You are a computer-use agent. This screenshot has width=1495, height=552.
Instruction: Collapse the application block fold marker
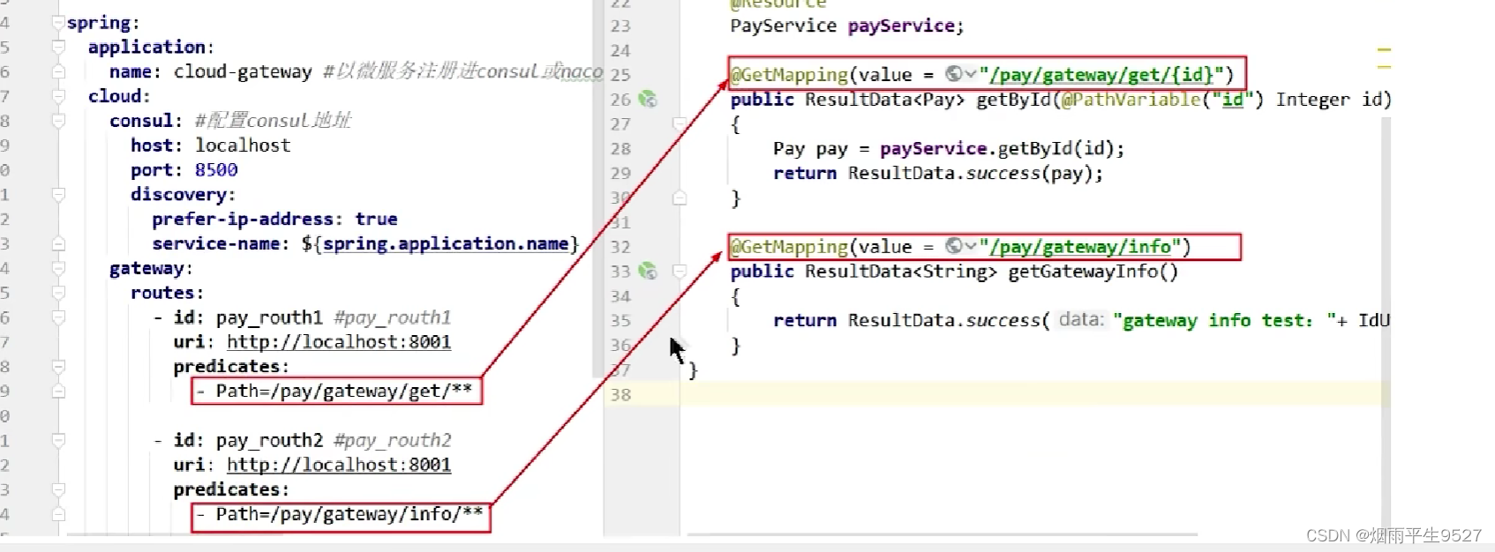[x=58, y=47]
